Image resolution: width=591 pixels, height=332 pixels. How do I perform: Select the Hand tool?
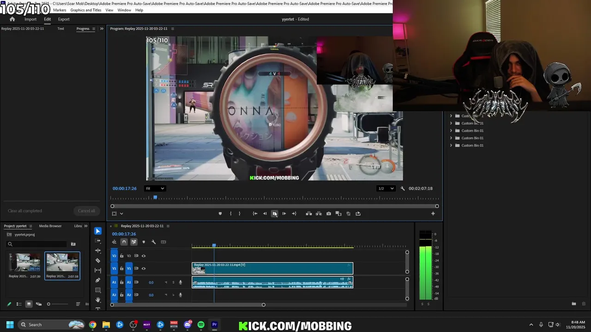tap(98, 300)
